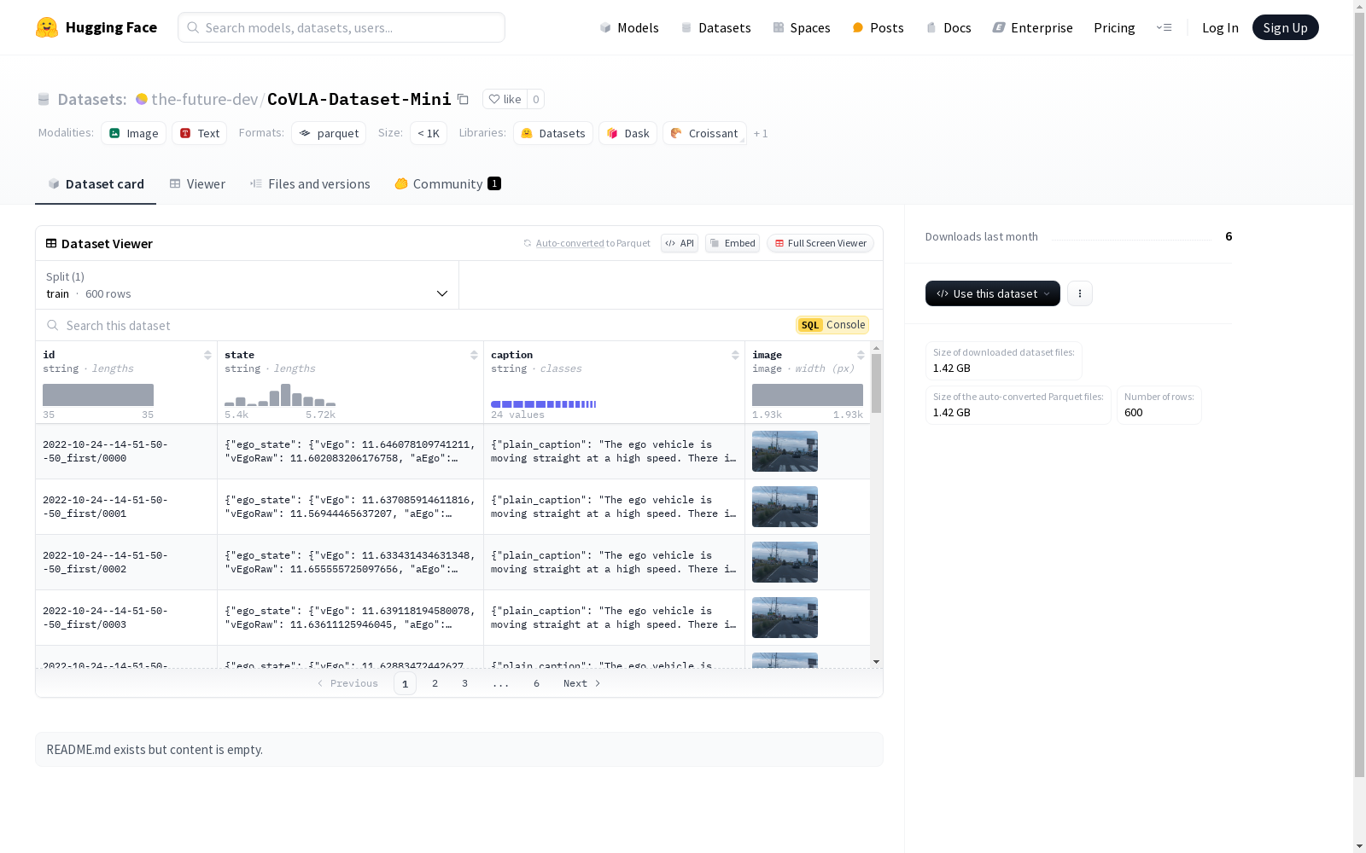Image resolution: width=1366 pixels, height=853 pixels.
Task: Click the id lengths histogram bar
Action: click(98, 395)
